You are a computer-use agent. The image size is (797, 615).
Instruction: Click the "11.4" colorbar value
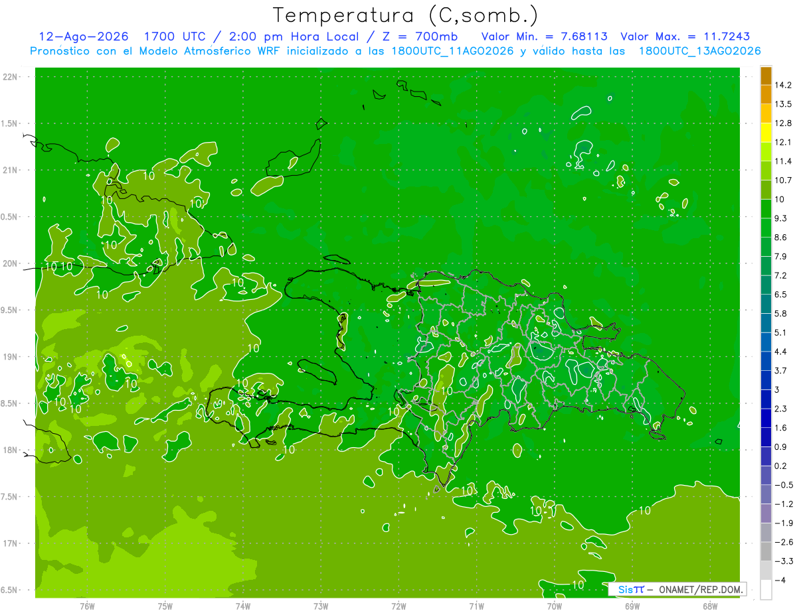click(x=784, y=161)
